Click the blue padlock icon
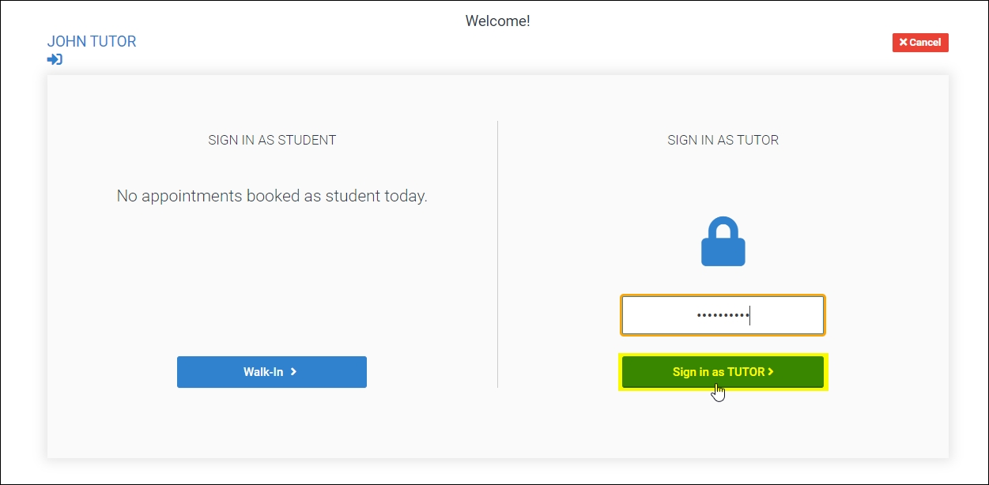The image size is (989, 485). tap(723, 242)
